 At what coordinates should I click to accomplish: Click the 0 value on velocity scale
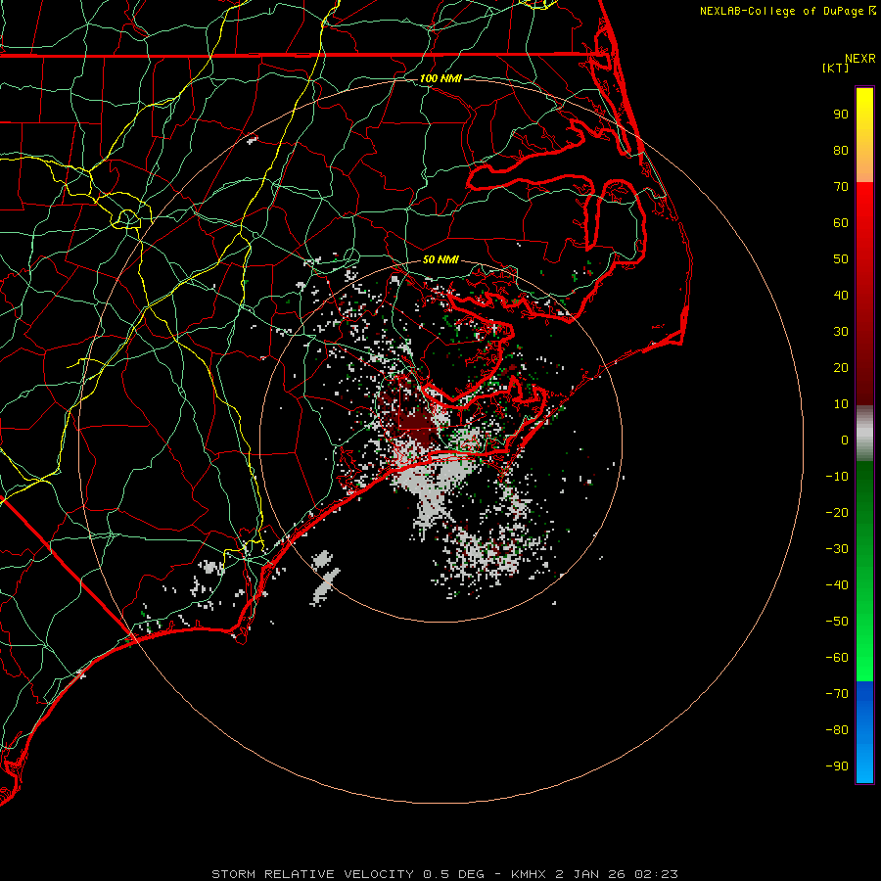click(845, 440)
